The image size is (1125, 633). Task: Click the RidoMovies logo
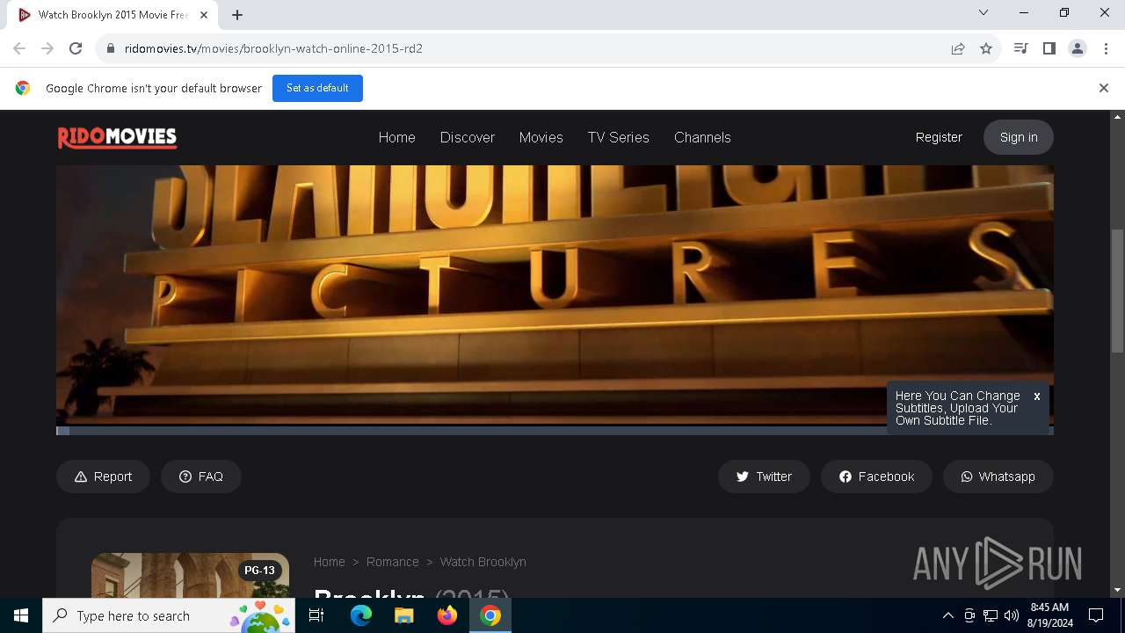coord(117,137)
